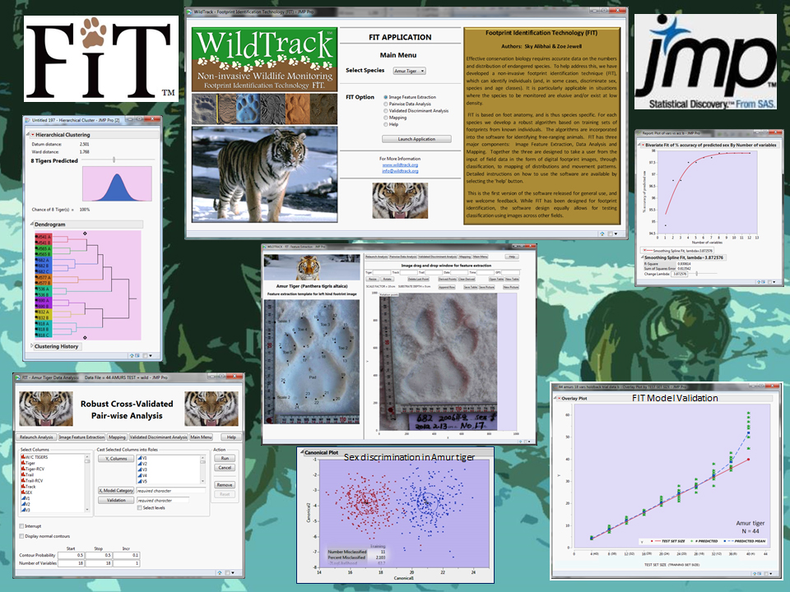
Task: Click roaring tiger thumbnail under For More Information
Action: tap(400, 201)
